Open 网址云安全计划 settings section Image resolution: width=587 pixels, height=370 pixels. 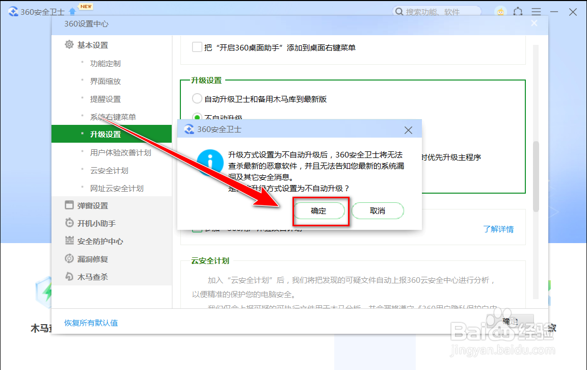click(x=116, y=189)
